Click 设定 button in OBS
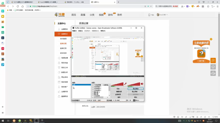This screenshot has height=123, width=220. pyautogui.click(x=119, y=89)
